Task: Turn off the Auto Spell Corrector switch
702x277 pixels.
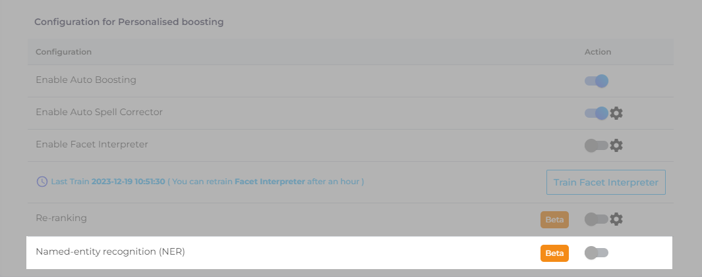Action: pos(596,113)
